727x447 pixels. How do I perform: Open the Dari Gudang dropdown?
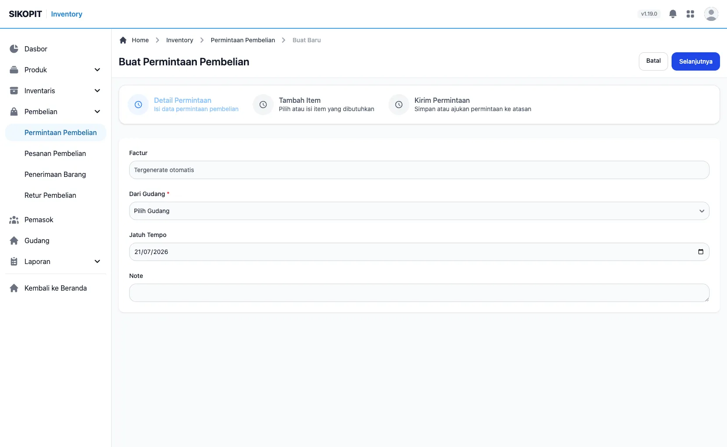419,211
